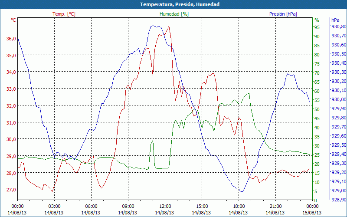Click pressure axis value 930,80
The image size is (347, 217).
coord(339,26)
